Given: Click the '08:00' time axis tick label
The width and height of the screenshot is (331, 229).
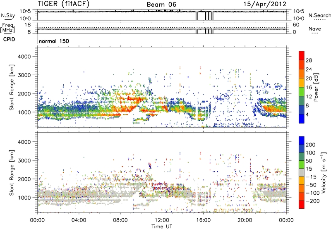Looking at the screenshot, I should [x=120, y=220].
